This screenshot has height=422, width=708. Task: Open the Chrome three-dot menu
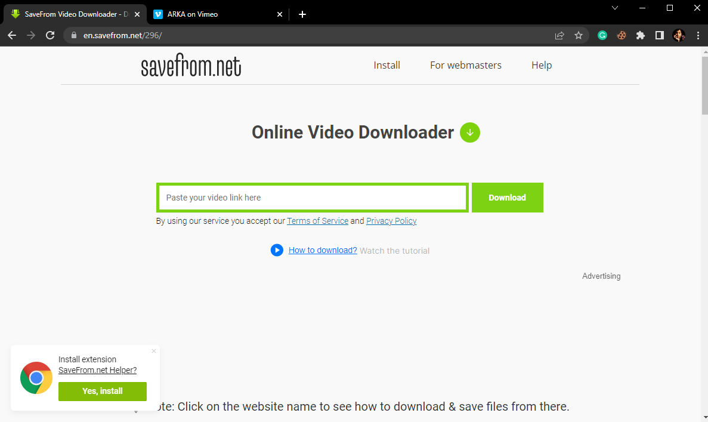(x=698, y=35)
